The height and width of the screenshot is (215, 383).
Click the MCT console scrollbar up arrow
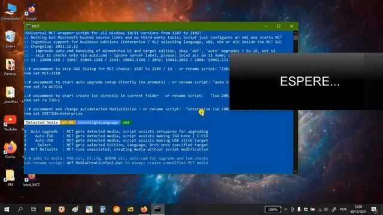(296, 33)
